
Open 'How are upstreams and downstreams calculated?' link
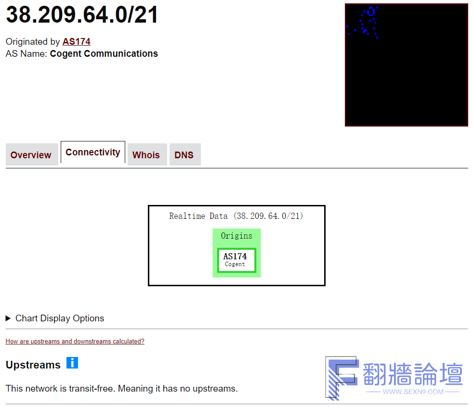[x=75, y=341]
